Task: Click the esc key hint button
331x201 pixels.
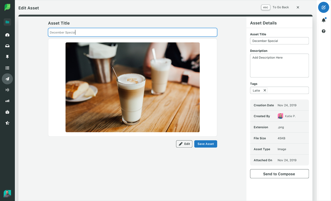Action: 266,7
